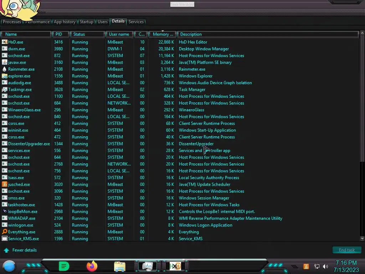
Task: Click DWM-1 user name cell
Action: pyautogui.click(x=115, y=49)
